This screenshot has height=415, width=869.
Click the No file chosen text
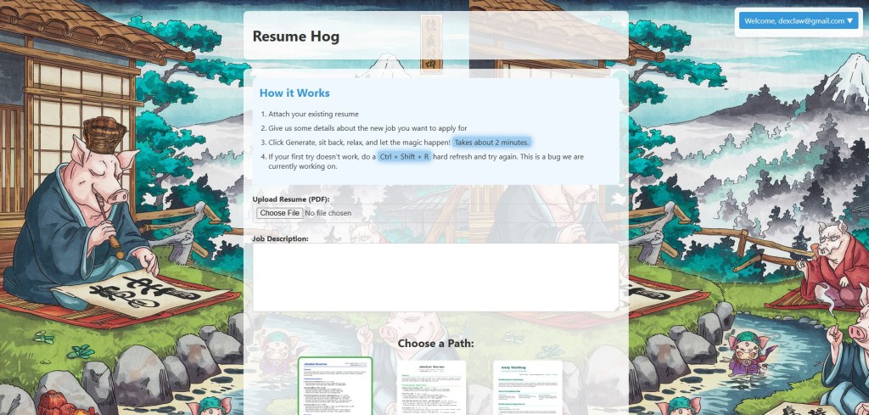pyautogui.click(x=328, y=213)
